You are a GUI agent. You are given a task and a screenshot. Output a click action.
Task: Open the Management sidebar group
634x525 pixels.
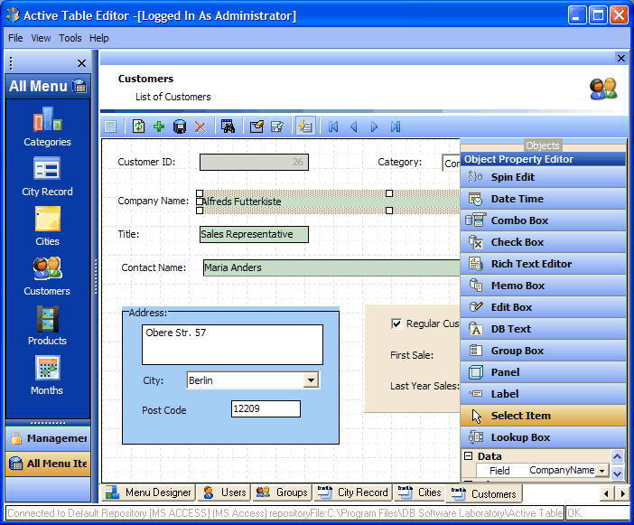point(48,438)
